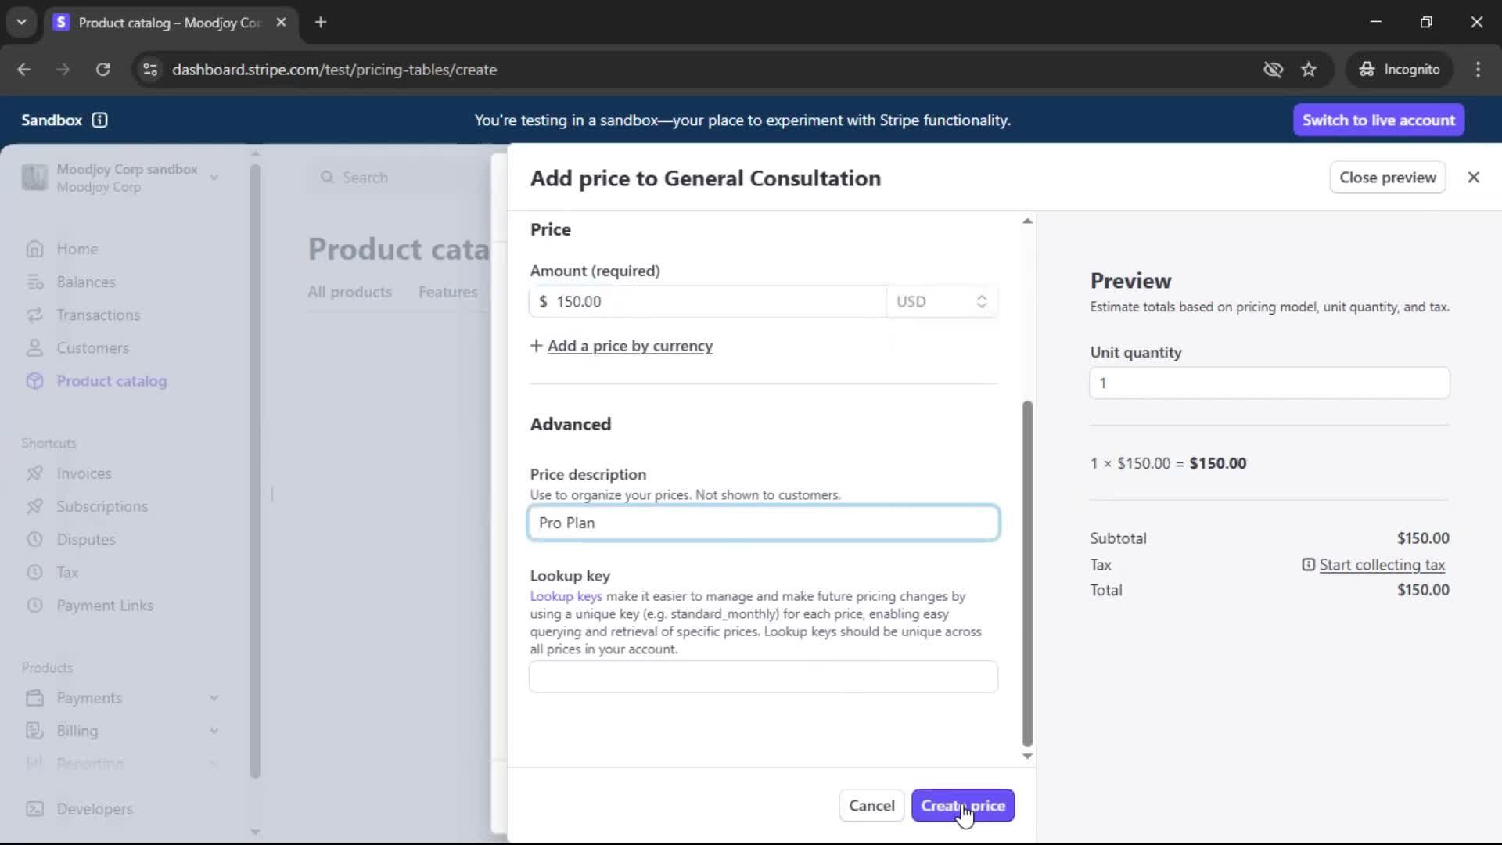Close the Add price dialog with X
Image resolution: width=1502 pixels, height=845 pixels.
[1473, 178]
